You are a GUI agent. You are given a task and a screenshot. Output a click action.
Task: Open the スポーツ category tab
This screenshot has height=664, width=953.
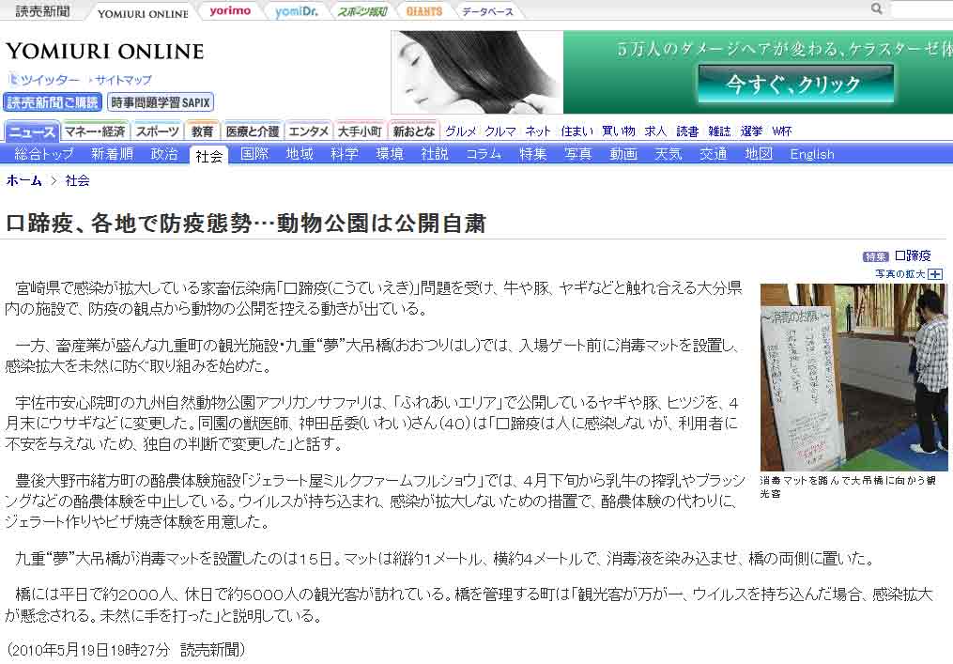(157, 131)
